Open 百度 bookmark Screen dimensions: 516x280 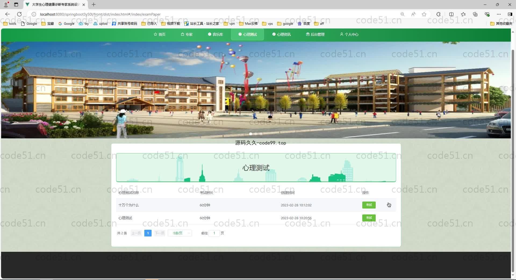(x=304, y=24)
